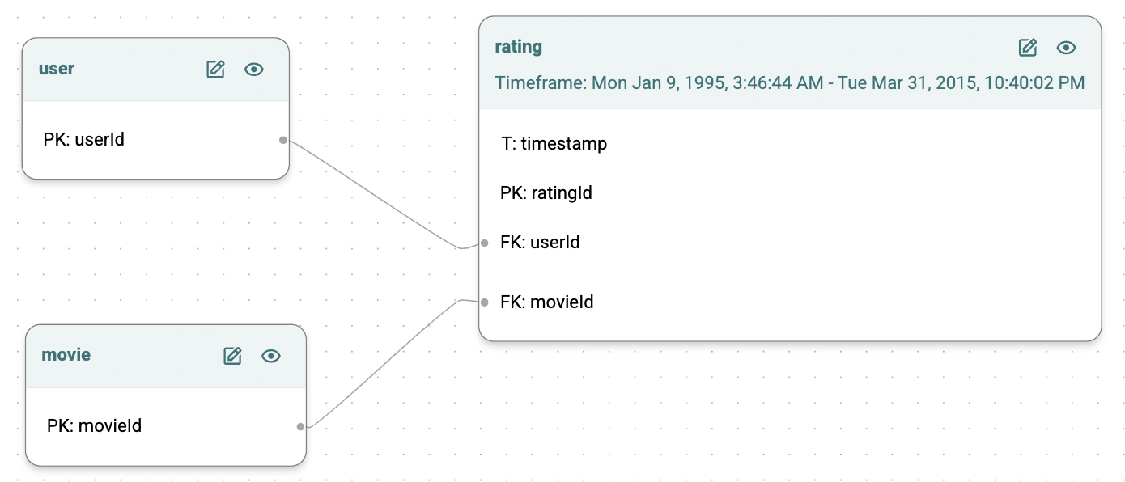The image size is (1125, 482).
Task: Toggle visibility of rating table
Action: click(x=1067, y=48)
